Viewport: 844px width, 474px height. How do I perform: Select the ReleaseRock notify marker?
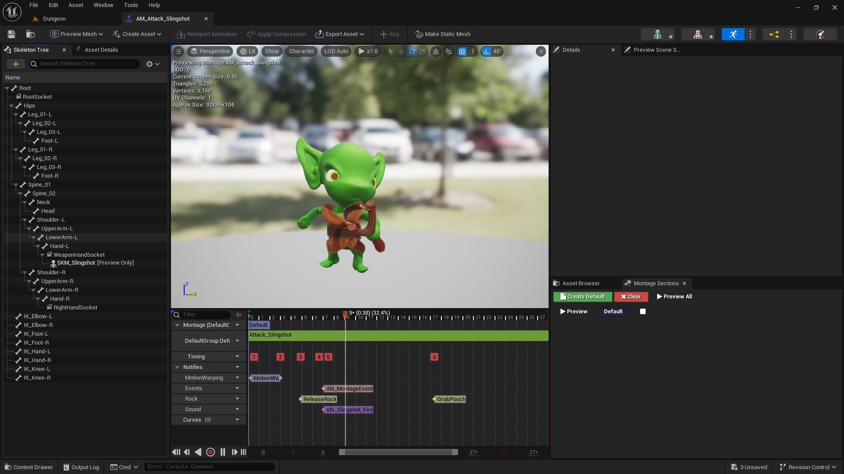318,399
